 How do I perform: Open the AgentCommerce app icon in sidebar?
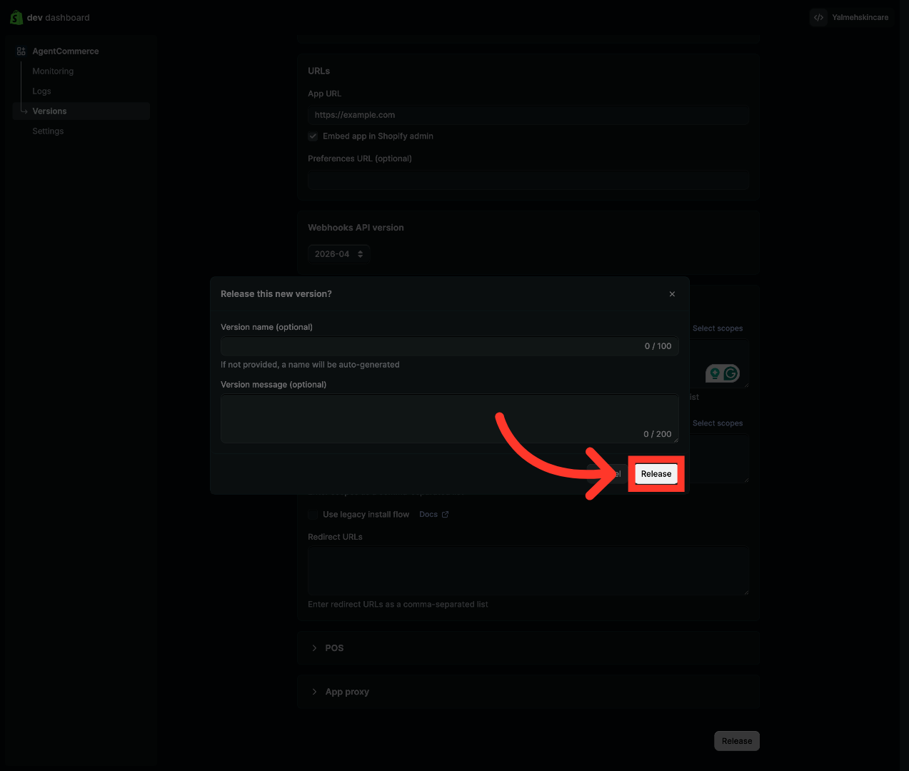click(x=21, y=51)
